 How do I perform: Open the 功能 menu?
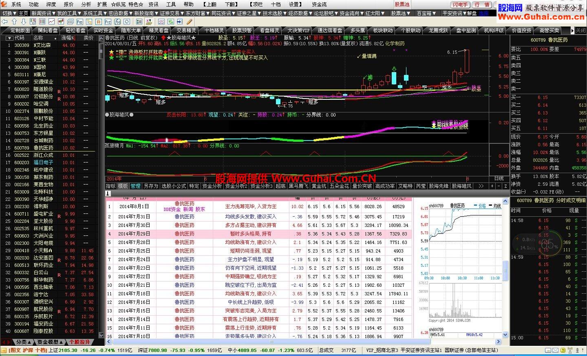[33, 4]
